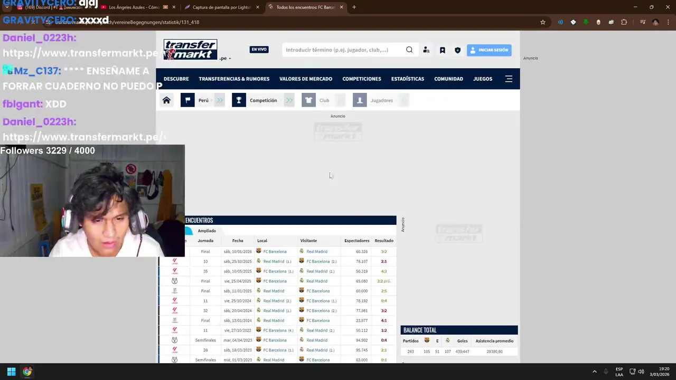The image size is (676, 380).
Task: Open result 4:3 of 10/05/2025 match
Action: [384, 271]
